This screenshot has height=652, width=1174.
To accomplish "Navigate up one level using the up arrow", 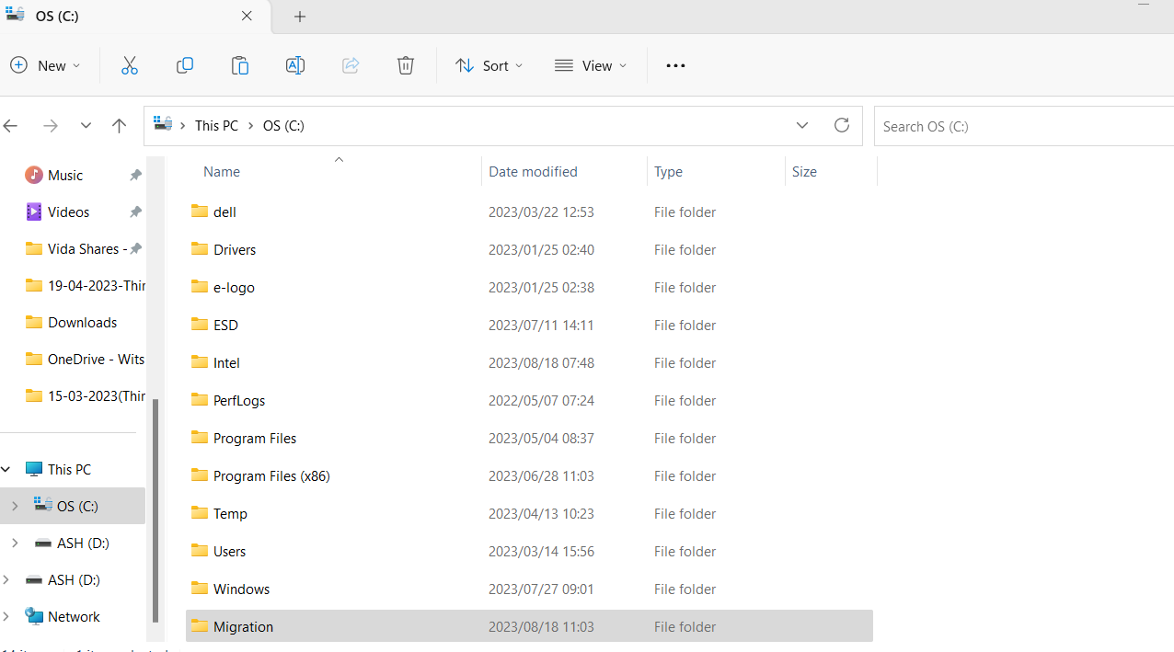I will tap(119, 125).
